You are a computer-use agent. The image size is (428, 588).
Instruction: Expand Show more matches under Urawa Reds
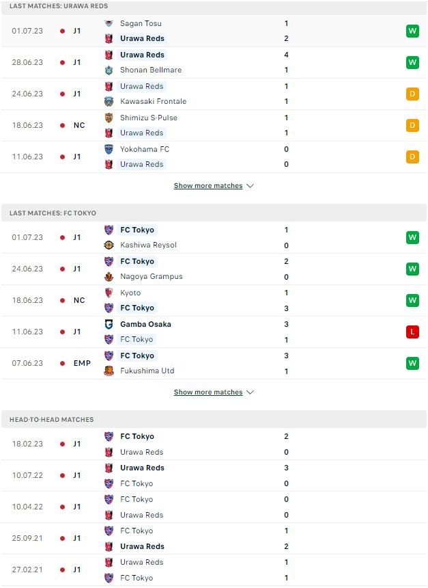pos(208,185)
